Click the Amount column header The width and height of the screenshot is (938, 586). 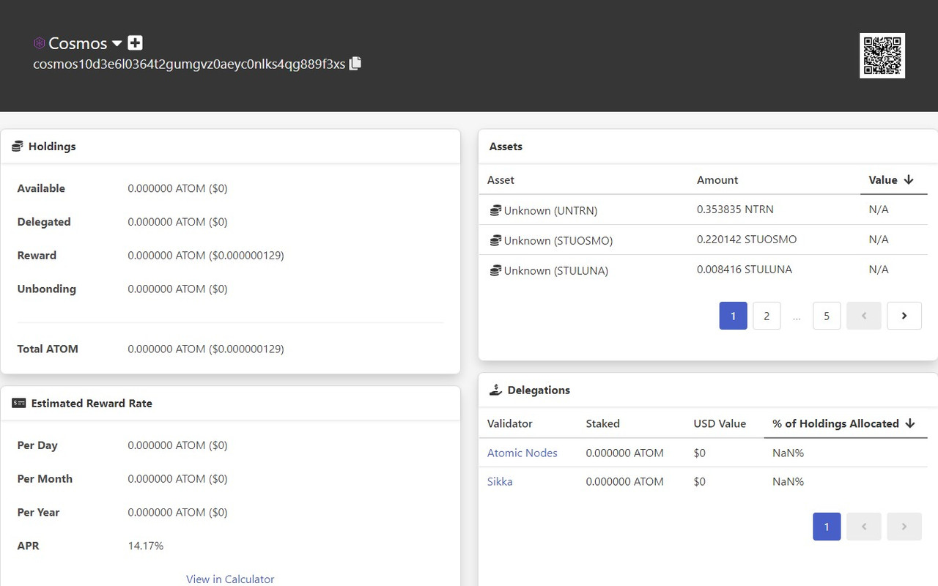coord(717,180)
